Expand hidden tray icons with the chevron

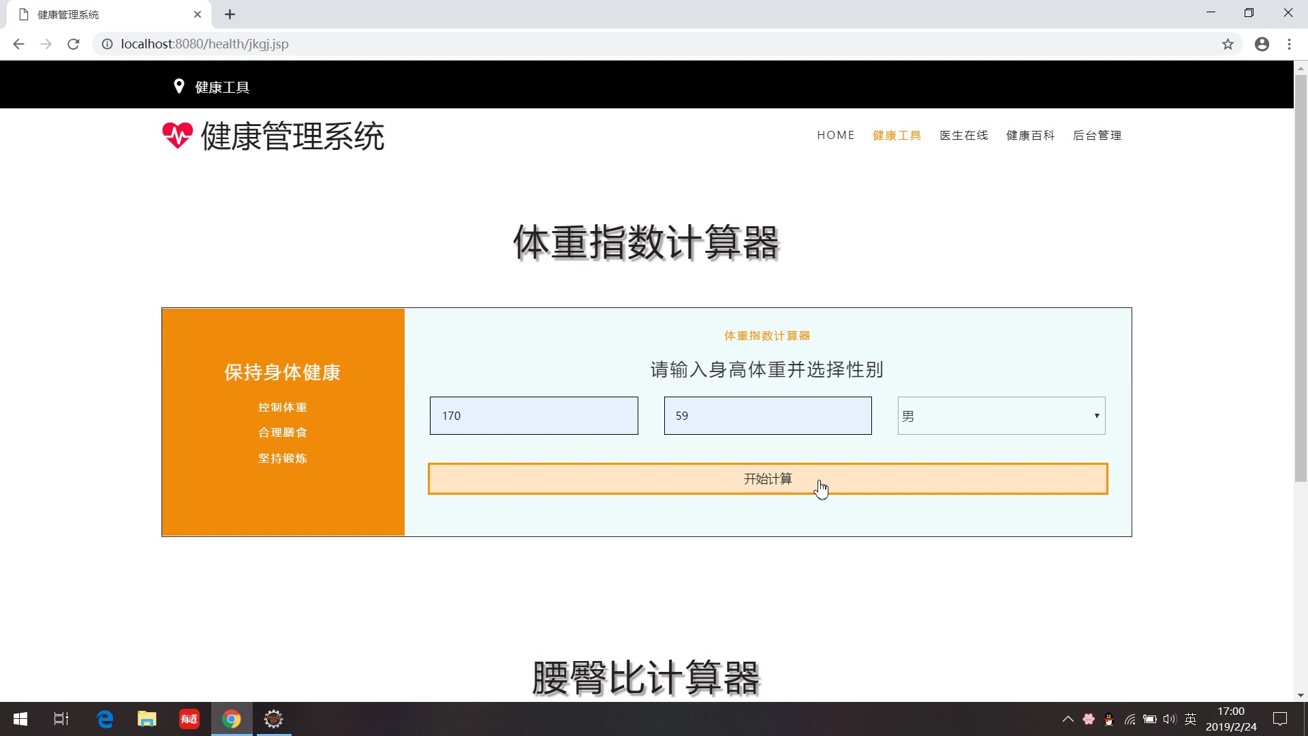click(1068, 719)
